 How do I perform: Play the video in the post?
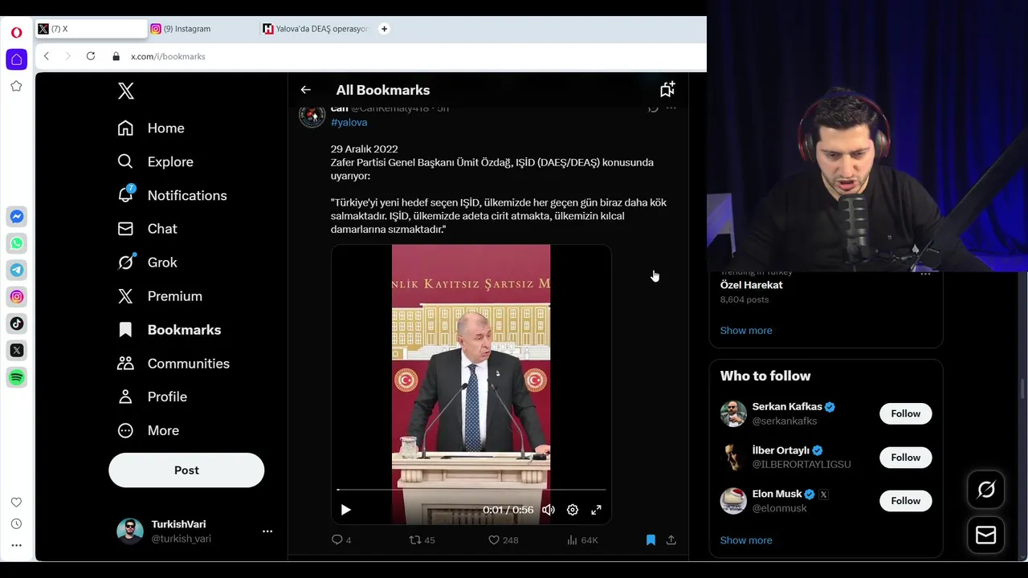pos(345,510)
